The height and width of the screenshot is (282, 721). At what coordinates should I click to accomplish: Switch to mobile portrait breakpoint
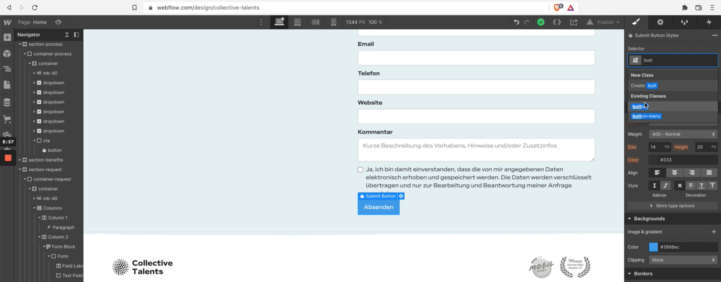(333, 22)
